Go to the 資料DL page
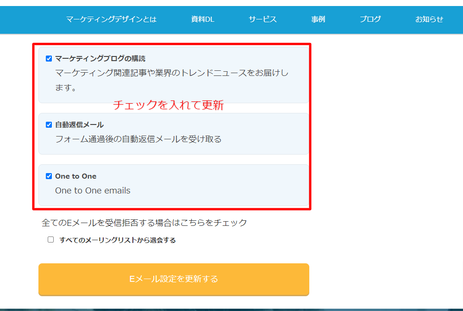 click(x=202, y=19)
